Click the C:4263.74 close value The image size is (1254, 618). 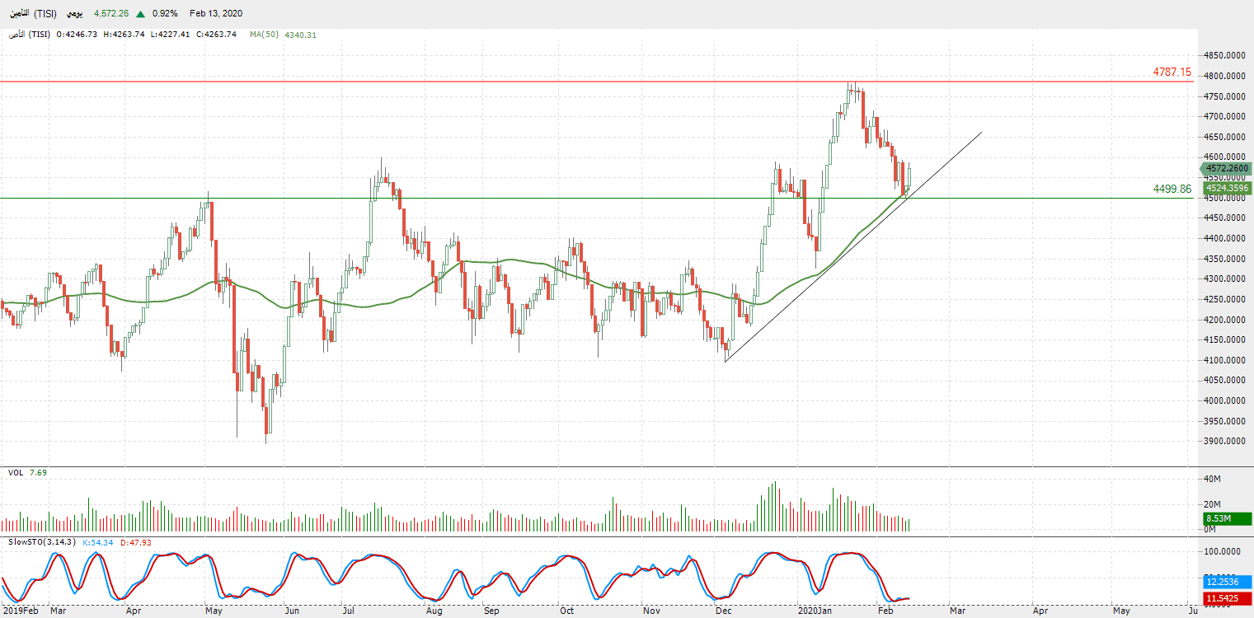coord(217,35)
